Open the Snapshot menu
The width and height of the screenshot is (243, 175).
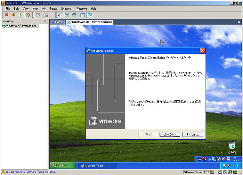coord(67,9)
